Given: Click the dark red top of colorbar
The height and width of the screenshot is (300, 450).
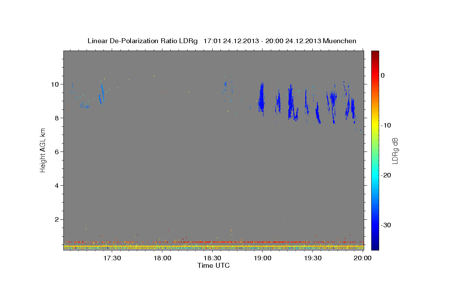Looking at the screenshot, I should [375, 54].
